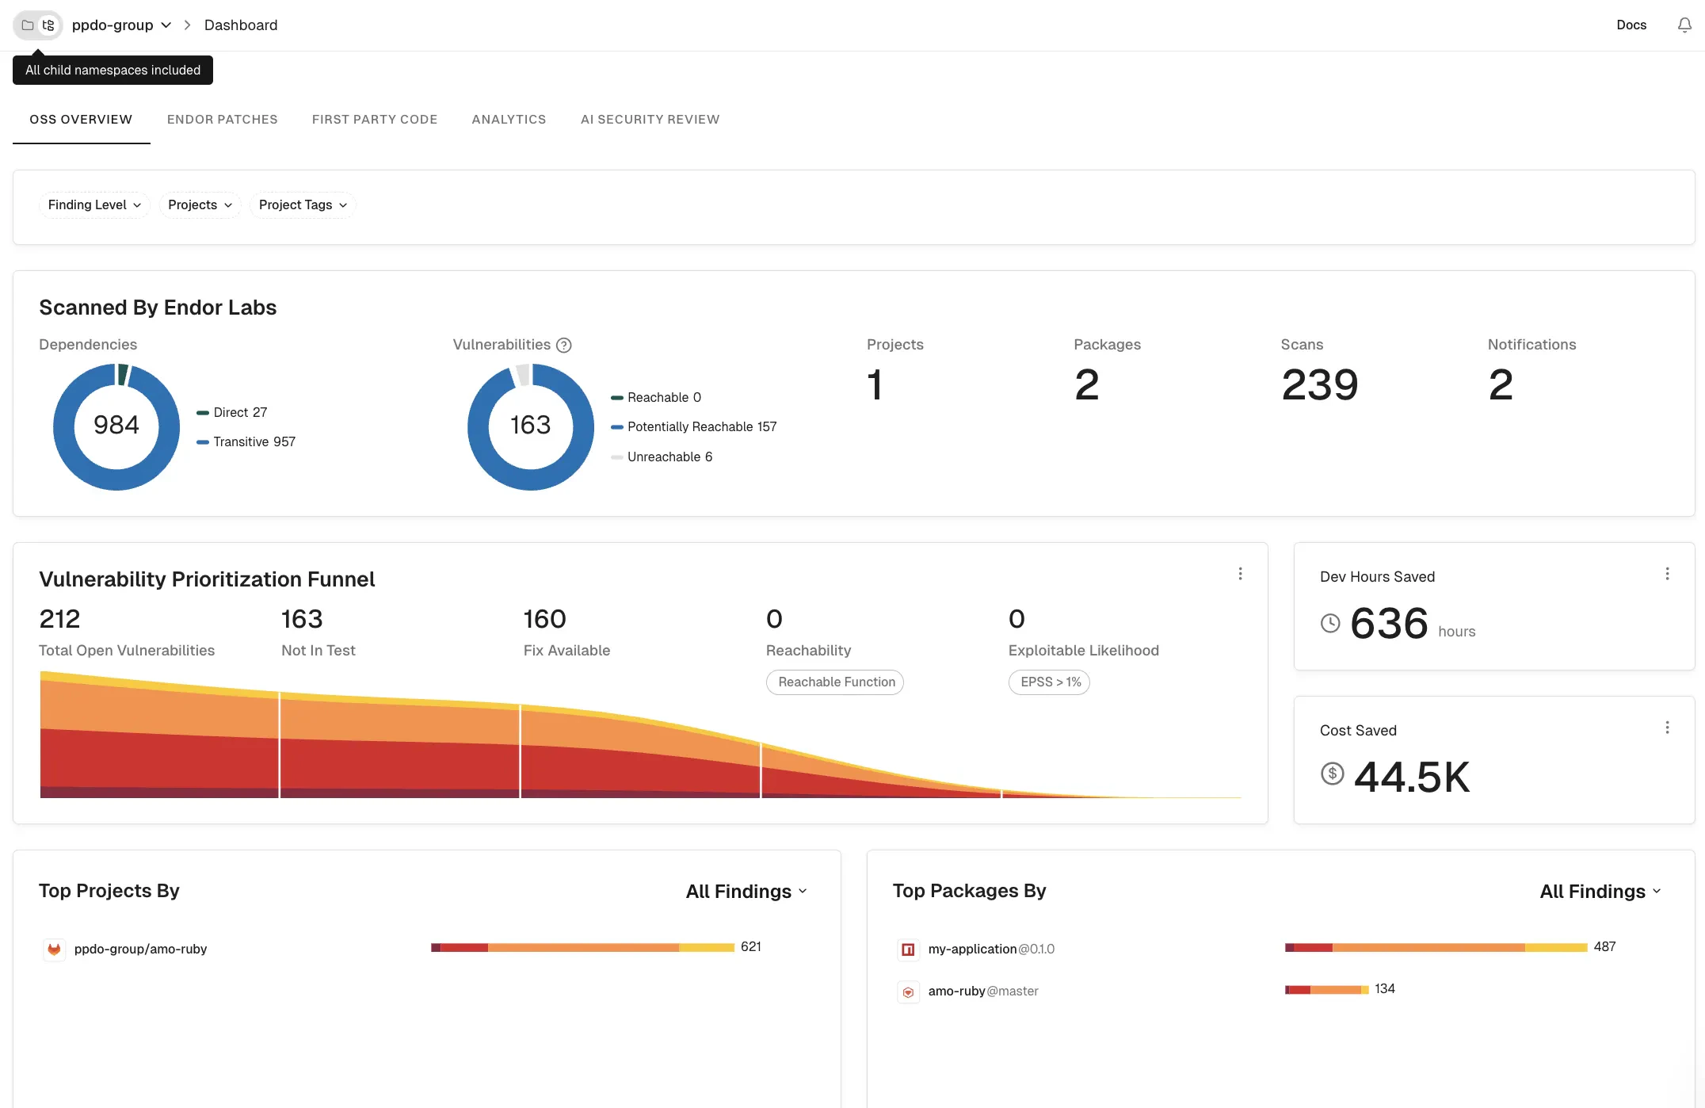
Task: Click the Vulnerabilities donut chart showing 163
Action: click(530, 426)
